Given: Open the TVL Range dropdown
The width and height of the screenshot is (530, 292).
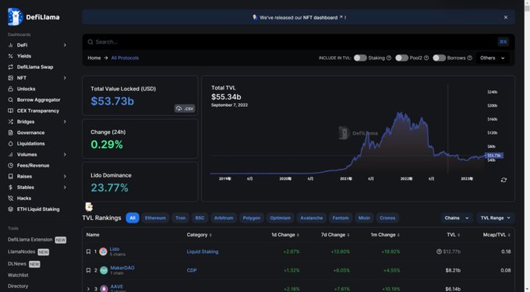Looking at the screenshot, I should (x=495, y=218).
